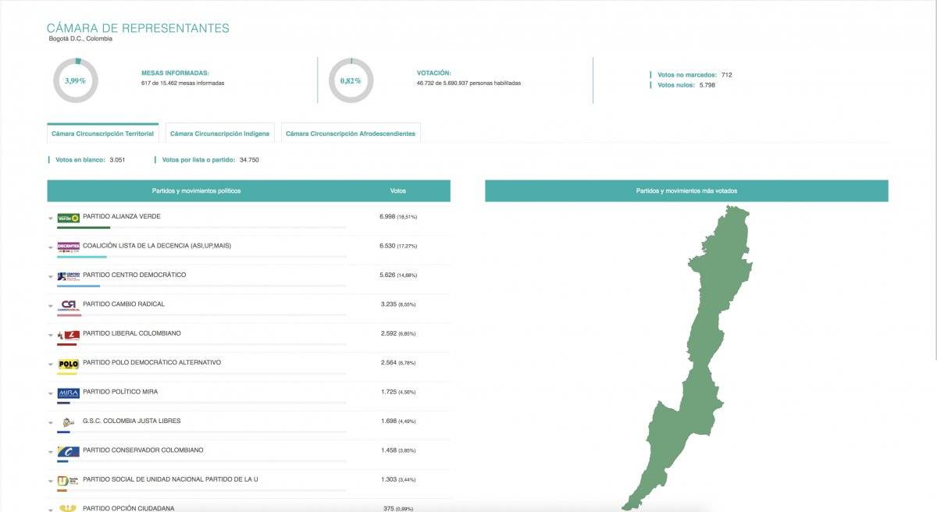Viewport: 937px width, 512px height.
Task: Open the Cámara Circunscripción Afrodescendientes tab
Action: (x=351, y=133)
